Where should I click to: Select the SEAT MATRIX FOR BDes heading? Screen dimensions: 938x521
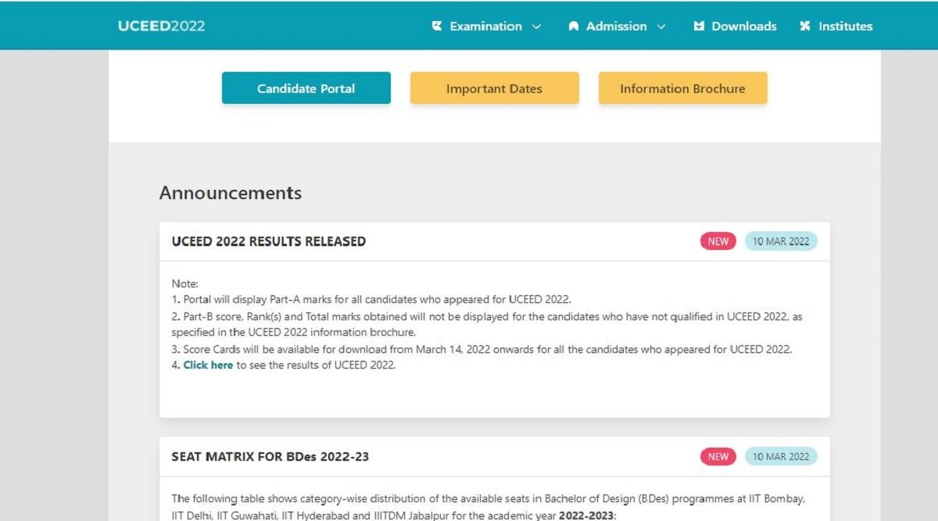(x=270, y=456)
